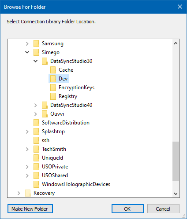Select the Registry folder icon
This screenshot has height=219, width=187.
pyautogui.click(x=53, y=96)
